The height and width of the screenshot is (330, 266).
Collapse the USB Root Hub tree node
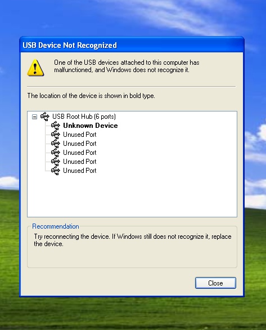pyautogui.click(x=34, y=117)
